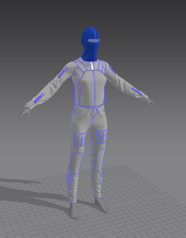Select the small pocket on the avatar's right calf
This screenshot has width=186, height=238.
[70, 182]
